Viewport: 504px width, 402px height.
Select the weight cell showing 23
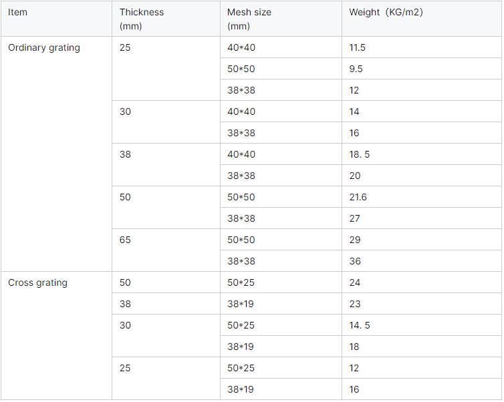[x=354, y=304]
